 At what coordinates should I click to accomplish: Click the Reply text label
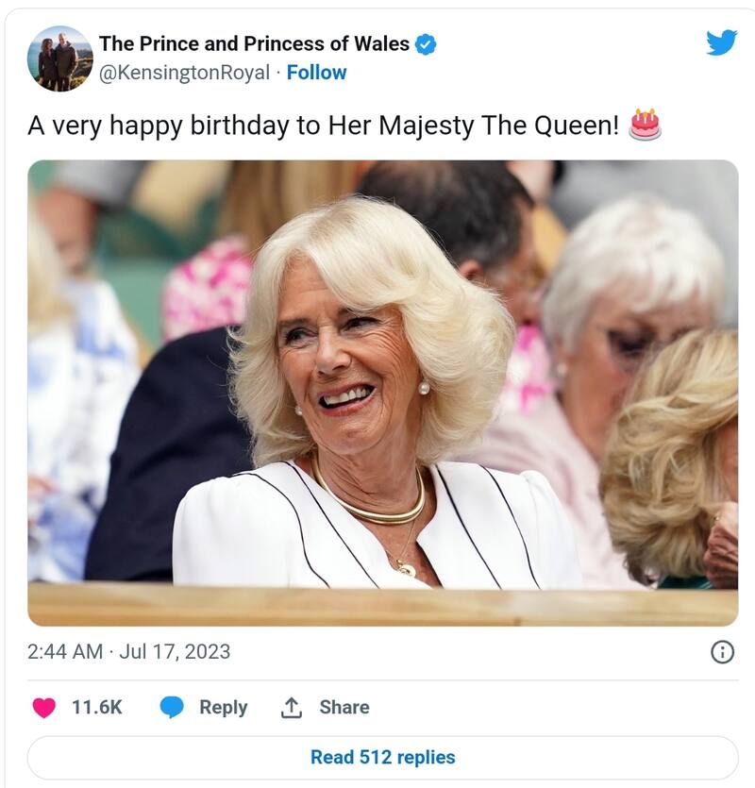(223, 707)
